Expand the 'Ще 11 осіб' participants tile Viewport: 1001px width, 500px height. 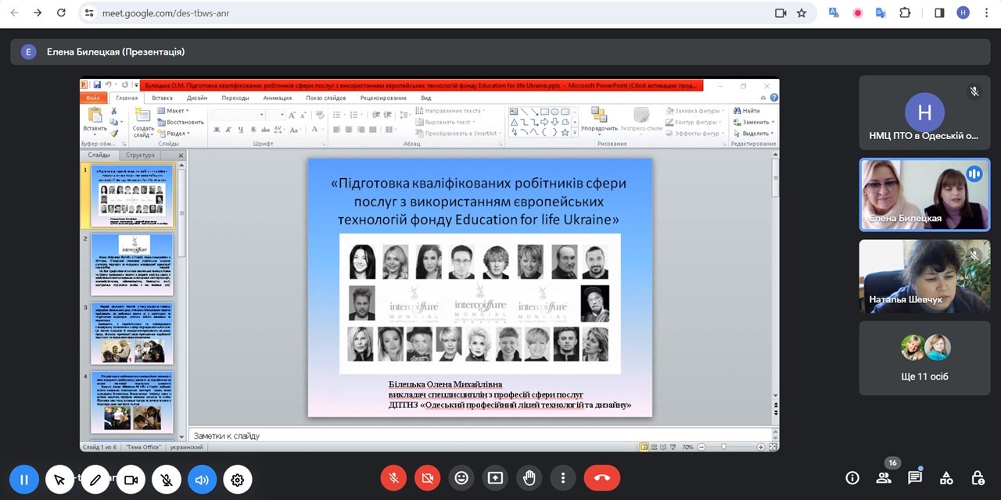[x=924, y=358]
